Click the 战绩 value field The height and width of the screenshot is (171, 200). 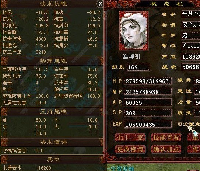(x=191, y=67)
